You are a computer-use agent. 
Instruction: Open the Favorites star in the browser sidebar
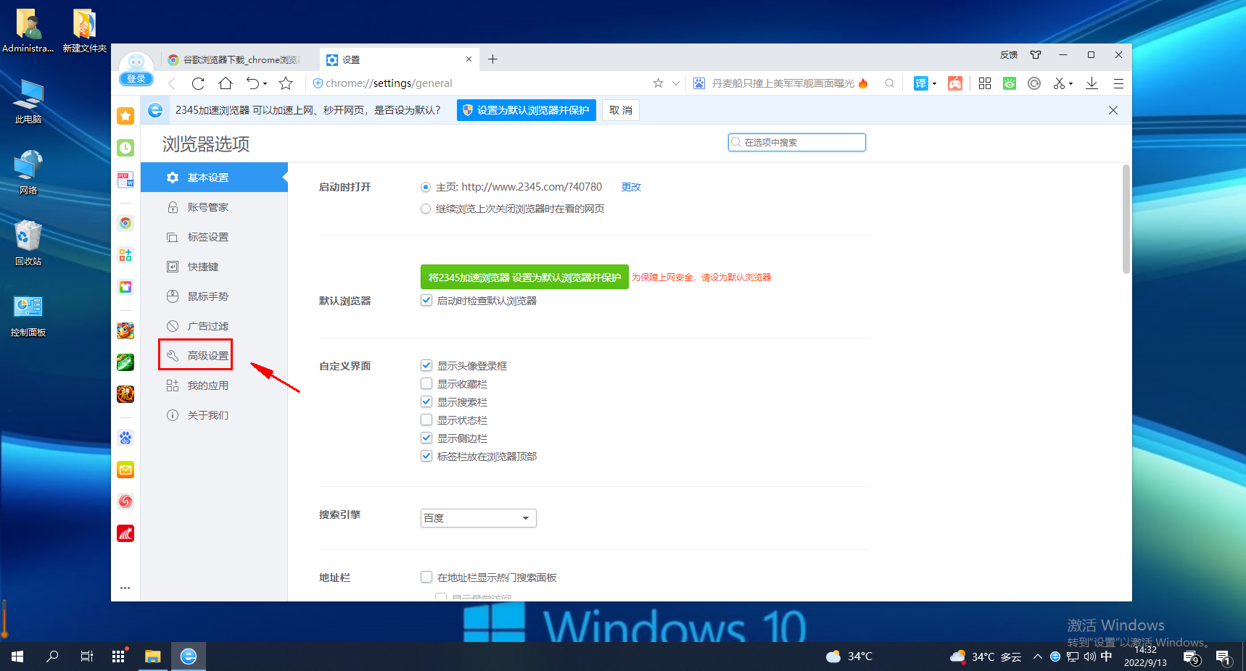pyautogui.click(x=125, y=116)
